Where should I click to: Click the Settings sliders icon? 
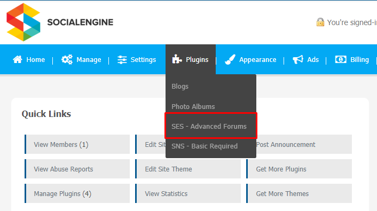(122, 60)
